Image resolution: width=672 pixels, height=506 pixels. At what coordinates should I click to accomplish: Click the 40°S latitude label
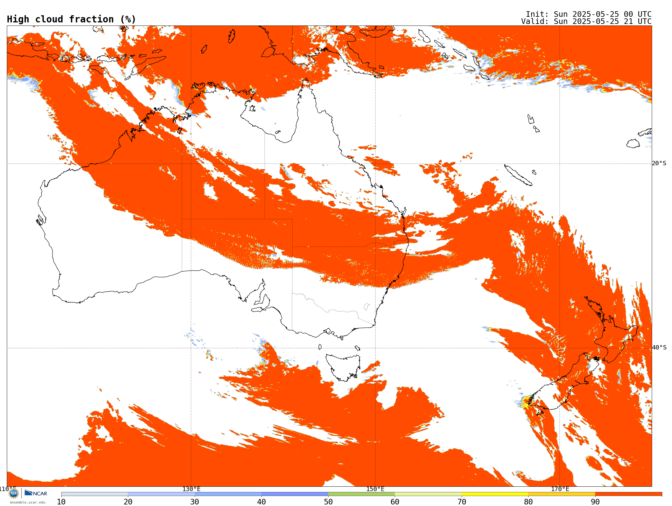pos(659,348)
